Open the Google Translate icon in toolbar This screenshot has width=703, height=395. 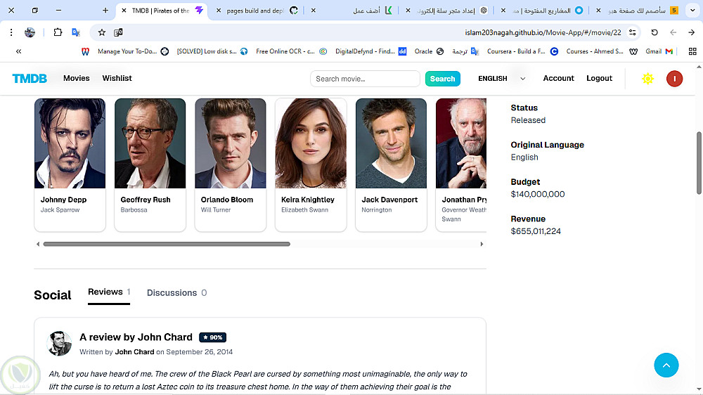(x=76, y=32)
